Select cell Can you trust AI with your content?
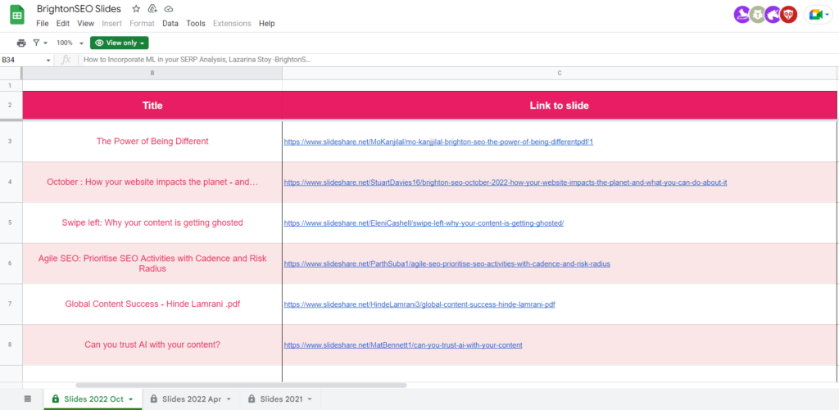The height and width of the screenshot is (410, 839). point(152,345)
